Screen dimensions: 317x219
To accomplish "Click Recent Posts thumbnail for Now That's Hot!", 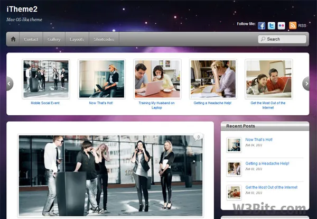I will click(234, 145).
